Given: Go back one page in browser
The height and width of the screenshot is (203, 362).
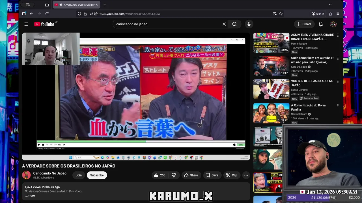Looking at the screenshot, I should click(31, 14).
